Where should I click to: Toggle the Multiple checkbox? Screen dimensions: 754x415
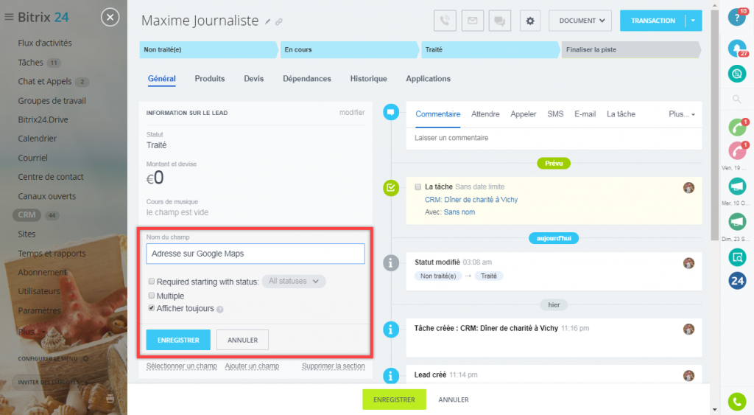tap(152, 295)
